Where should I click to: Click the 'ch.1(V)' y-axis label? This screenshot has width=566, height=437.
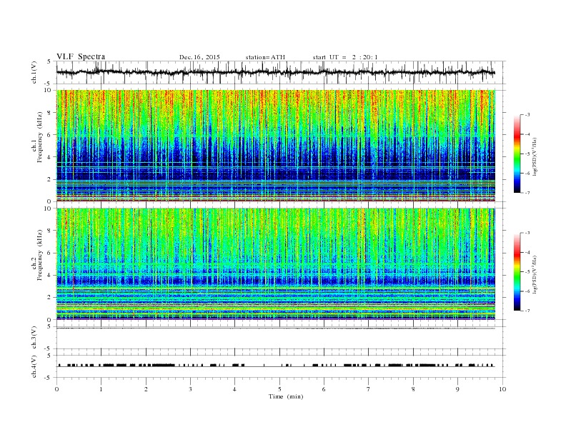[x=34, y=72]
